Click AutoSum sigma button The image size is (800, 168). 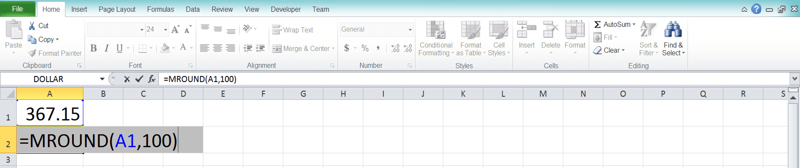tap(612, 24)
